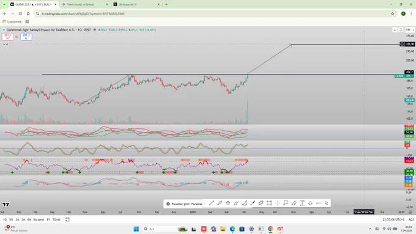Click the TradingView logo on chart

pos(6,204)
